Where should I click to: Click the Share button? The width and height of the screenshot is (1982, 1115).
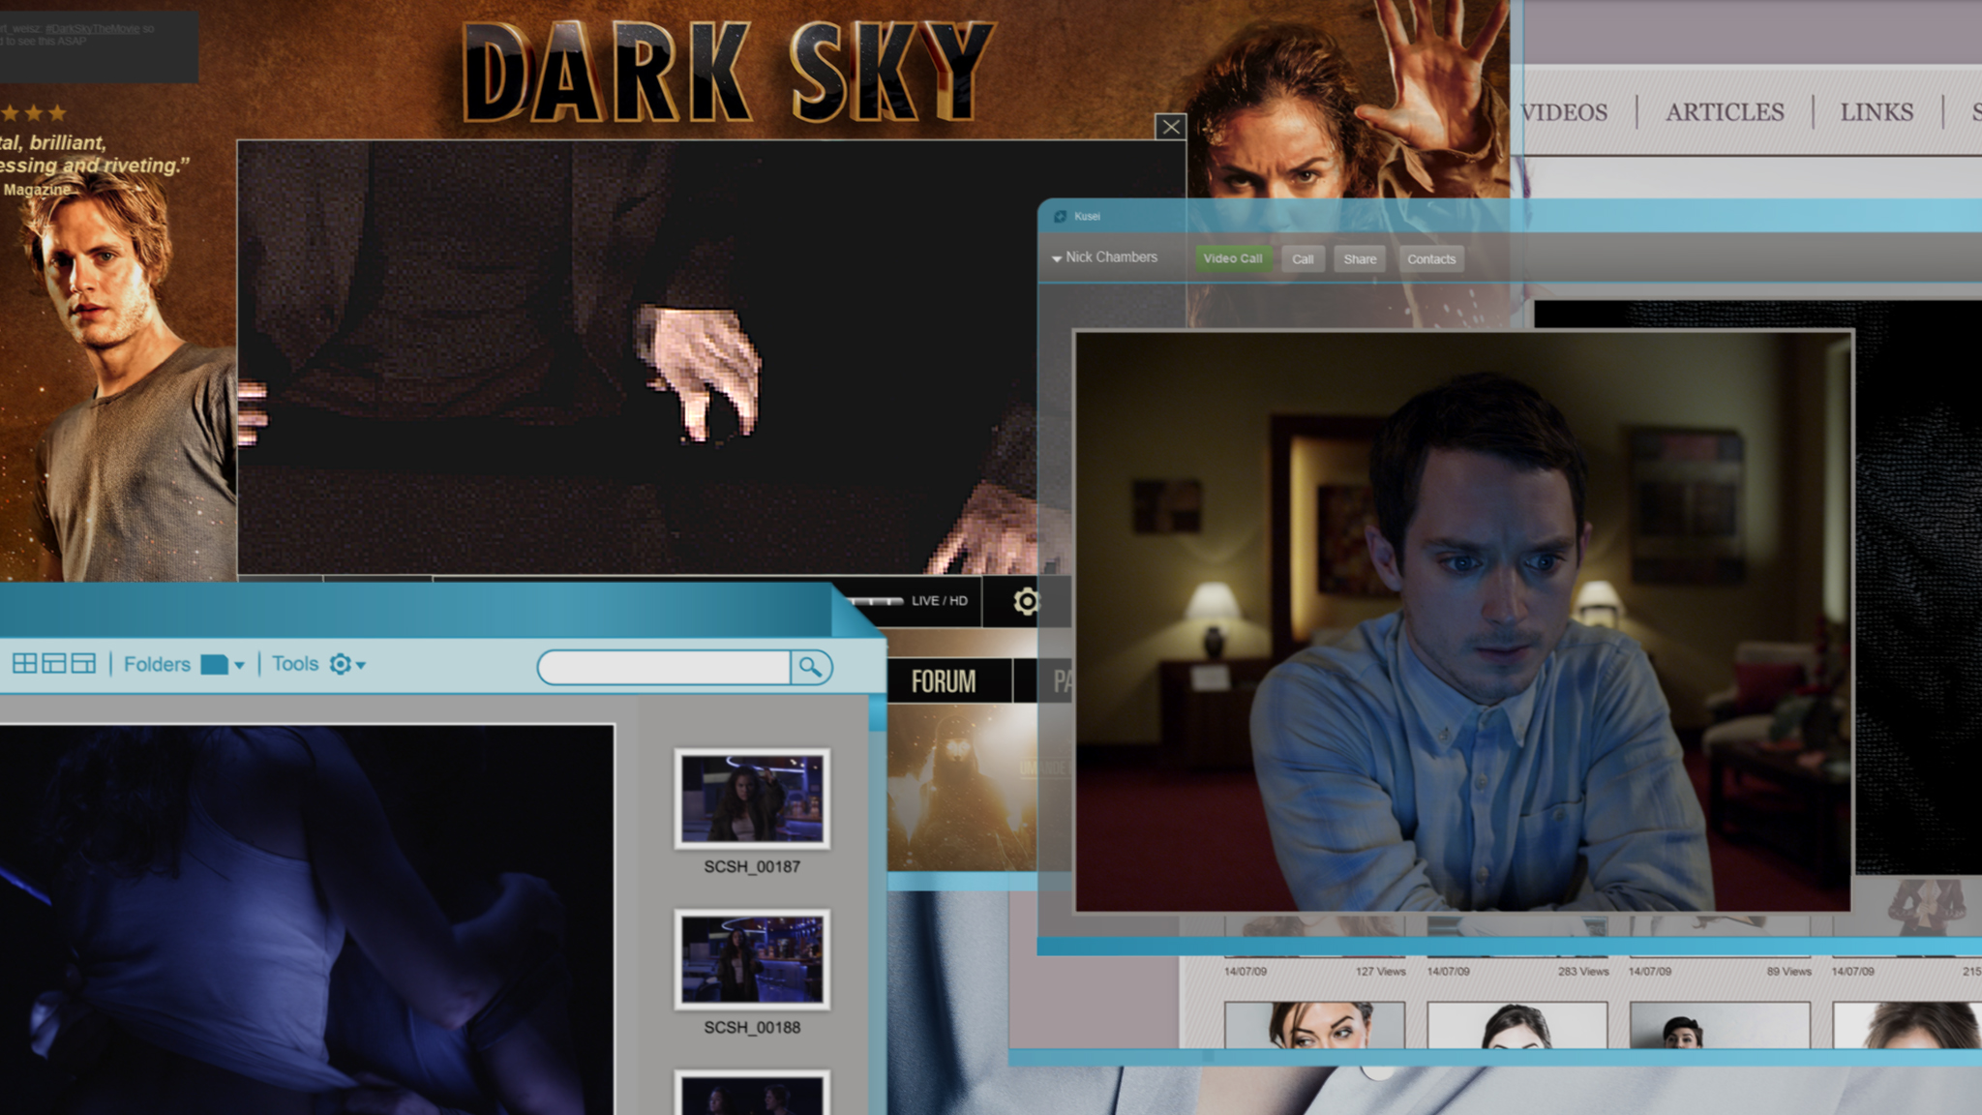click(x=1359, y=259)
